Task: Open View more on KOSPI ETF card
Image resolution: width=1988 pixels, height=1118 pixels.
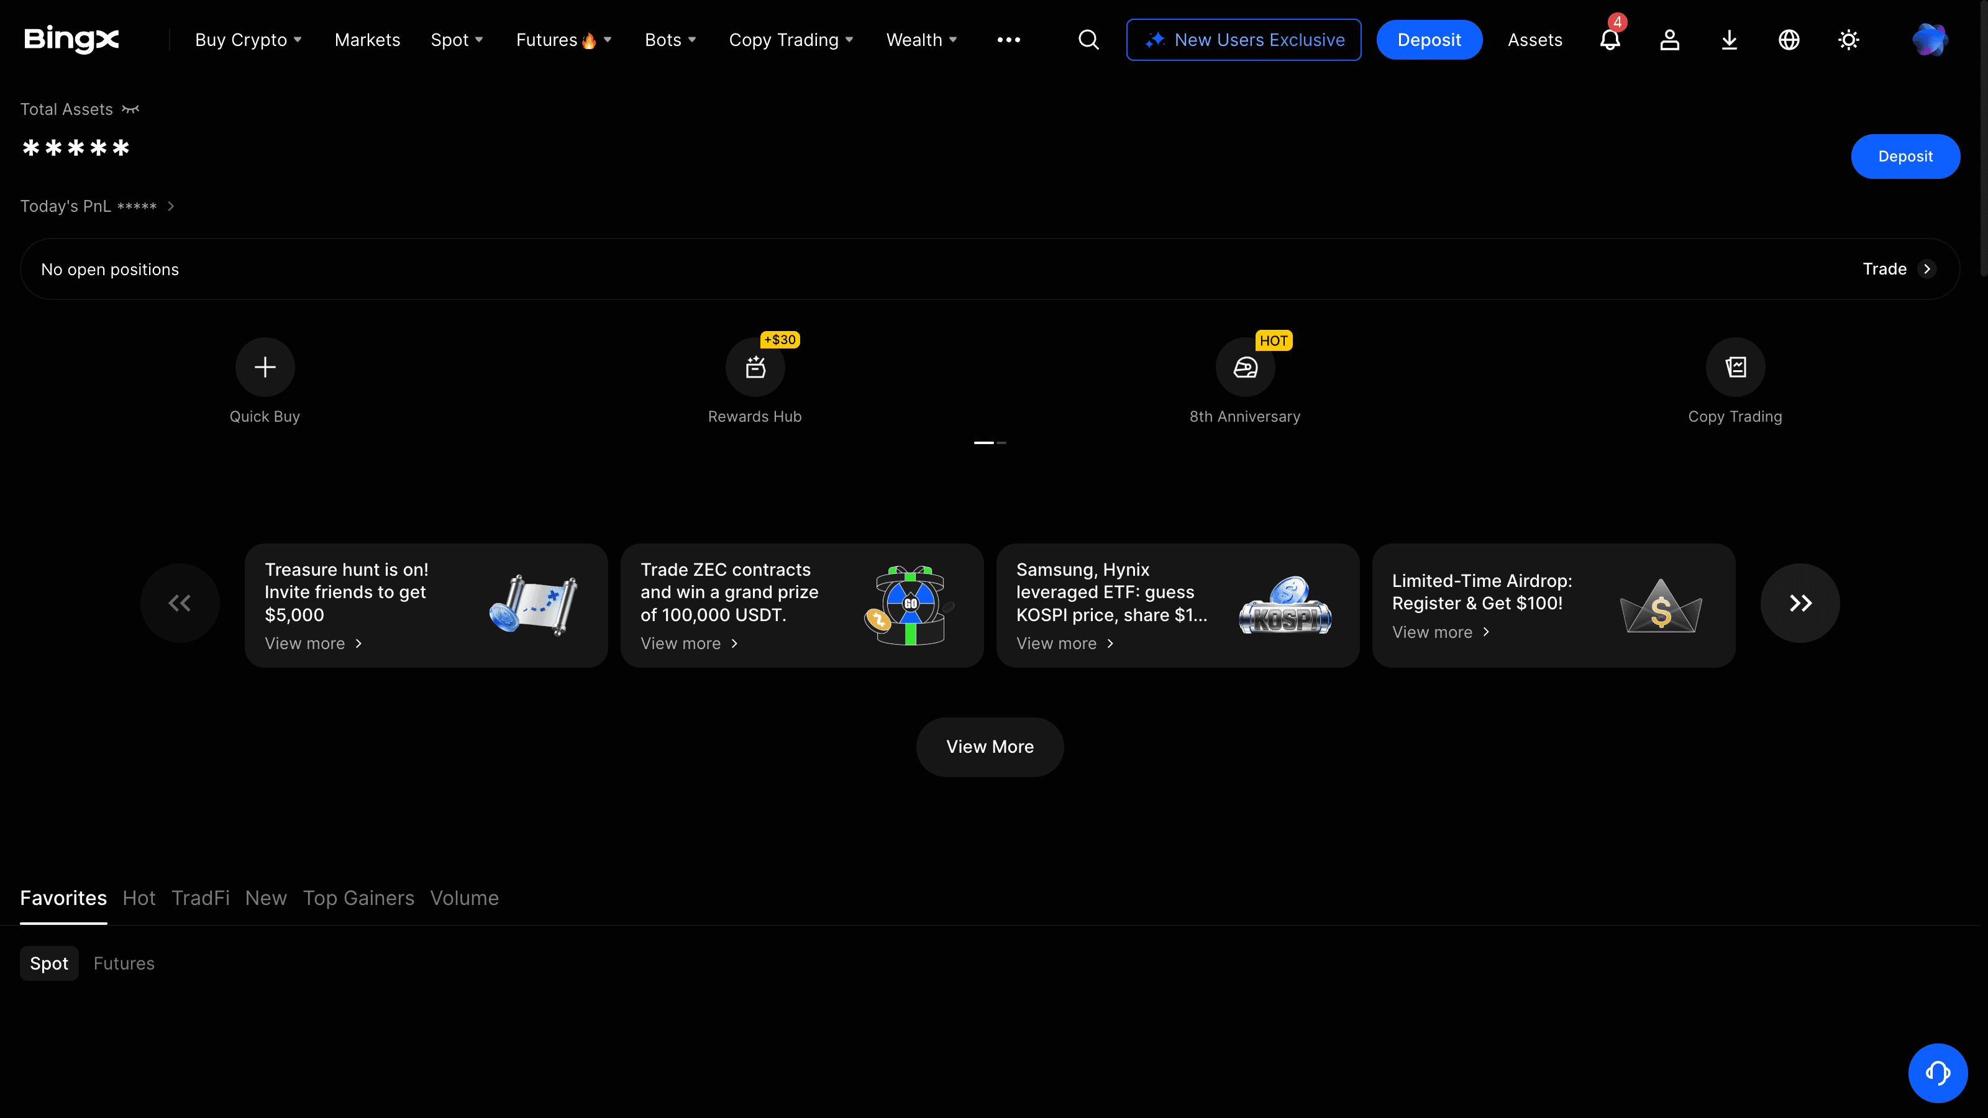Action: [1065, 643]
